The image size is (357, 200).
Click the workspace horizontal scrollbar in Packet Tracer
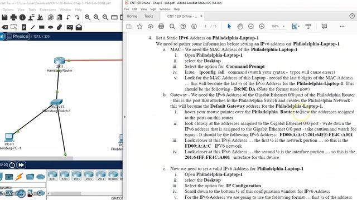tap(36, 158)
